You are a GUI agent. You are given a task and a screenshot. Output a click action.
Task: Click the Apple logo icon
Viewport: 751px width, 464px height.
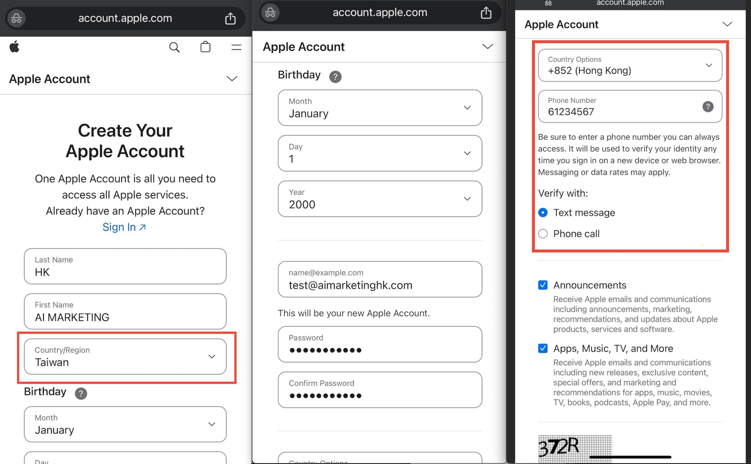point(14,47)
